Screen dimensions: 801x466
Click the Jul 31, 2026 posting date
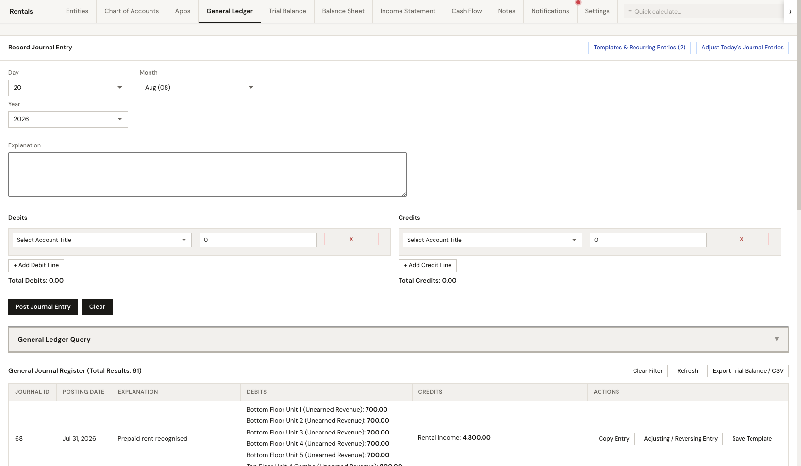coord(79,439)
